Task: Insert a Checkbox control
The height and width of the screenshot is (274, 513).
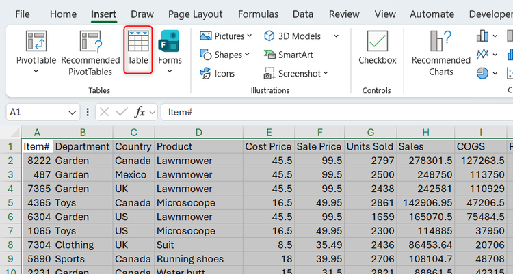Action: pyautogui.click(x=377, y=47)
